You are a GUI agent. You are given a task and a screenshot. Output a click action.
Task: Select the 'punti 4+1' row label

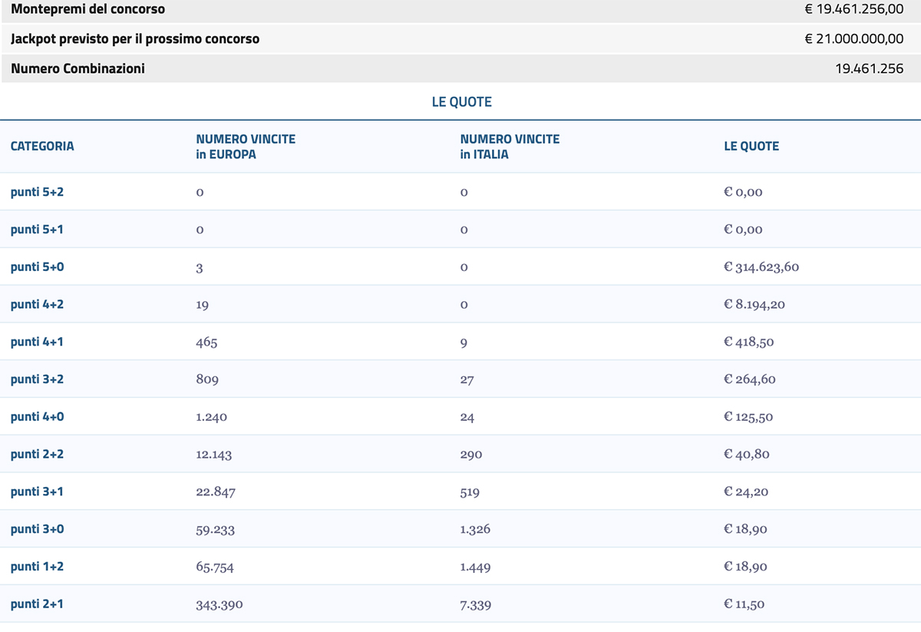point(37,342)
